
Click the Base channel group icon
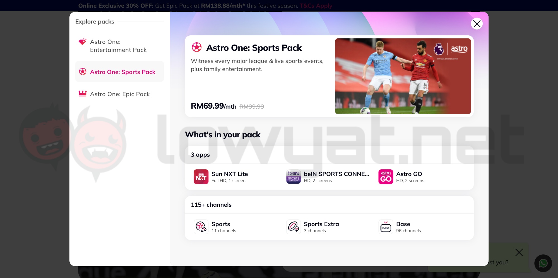pos(386,227)
